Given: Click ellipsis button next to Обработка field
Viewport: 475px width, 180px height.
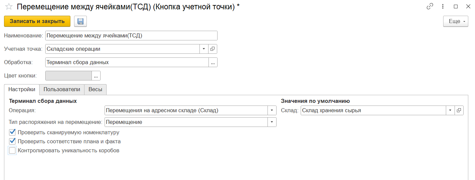Looking at the screenshot, I should [213, 62].
